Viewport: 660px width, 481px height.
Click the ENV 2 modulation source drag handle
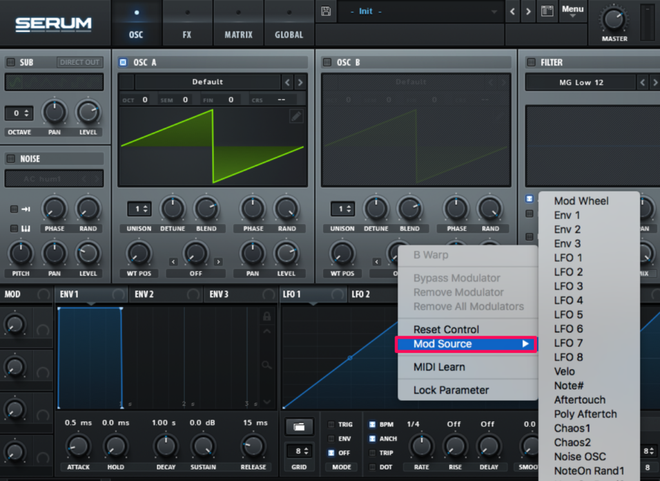pos(193,294)
